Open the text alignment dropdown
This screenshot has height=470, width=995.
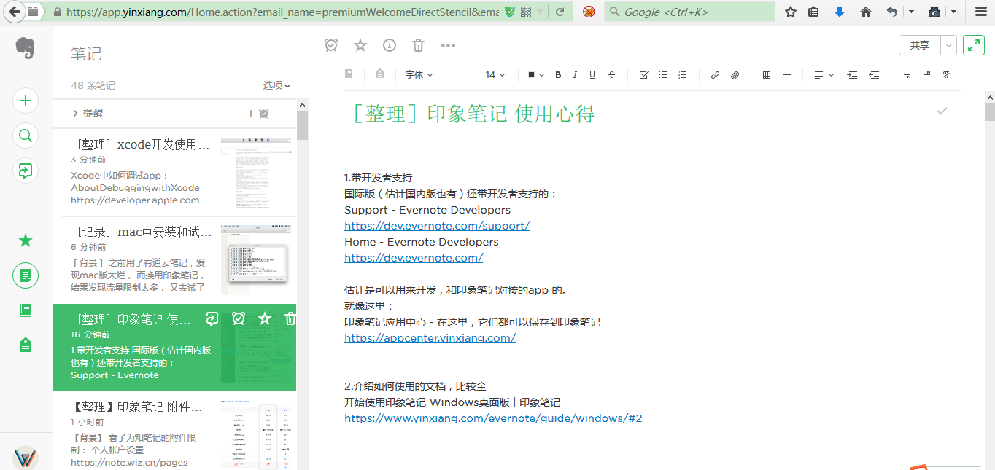tap(824, 75)
